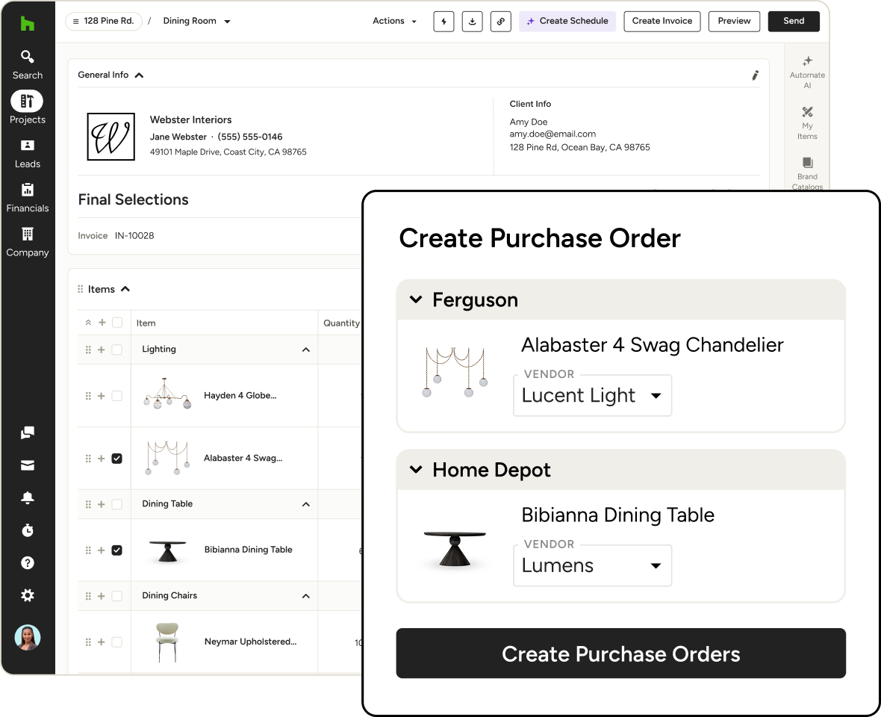Click Create Invoice button
Viewport: 881px width, 717px height.
pyautogui.click(x=662, y=22)
